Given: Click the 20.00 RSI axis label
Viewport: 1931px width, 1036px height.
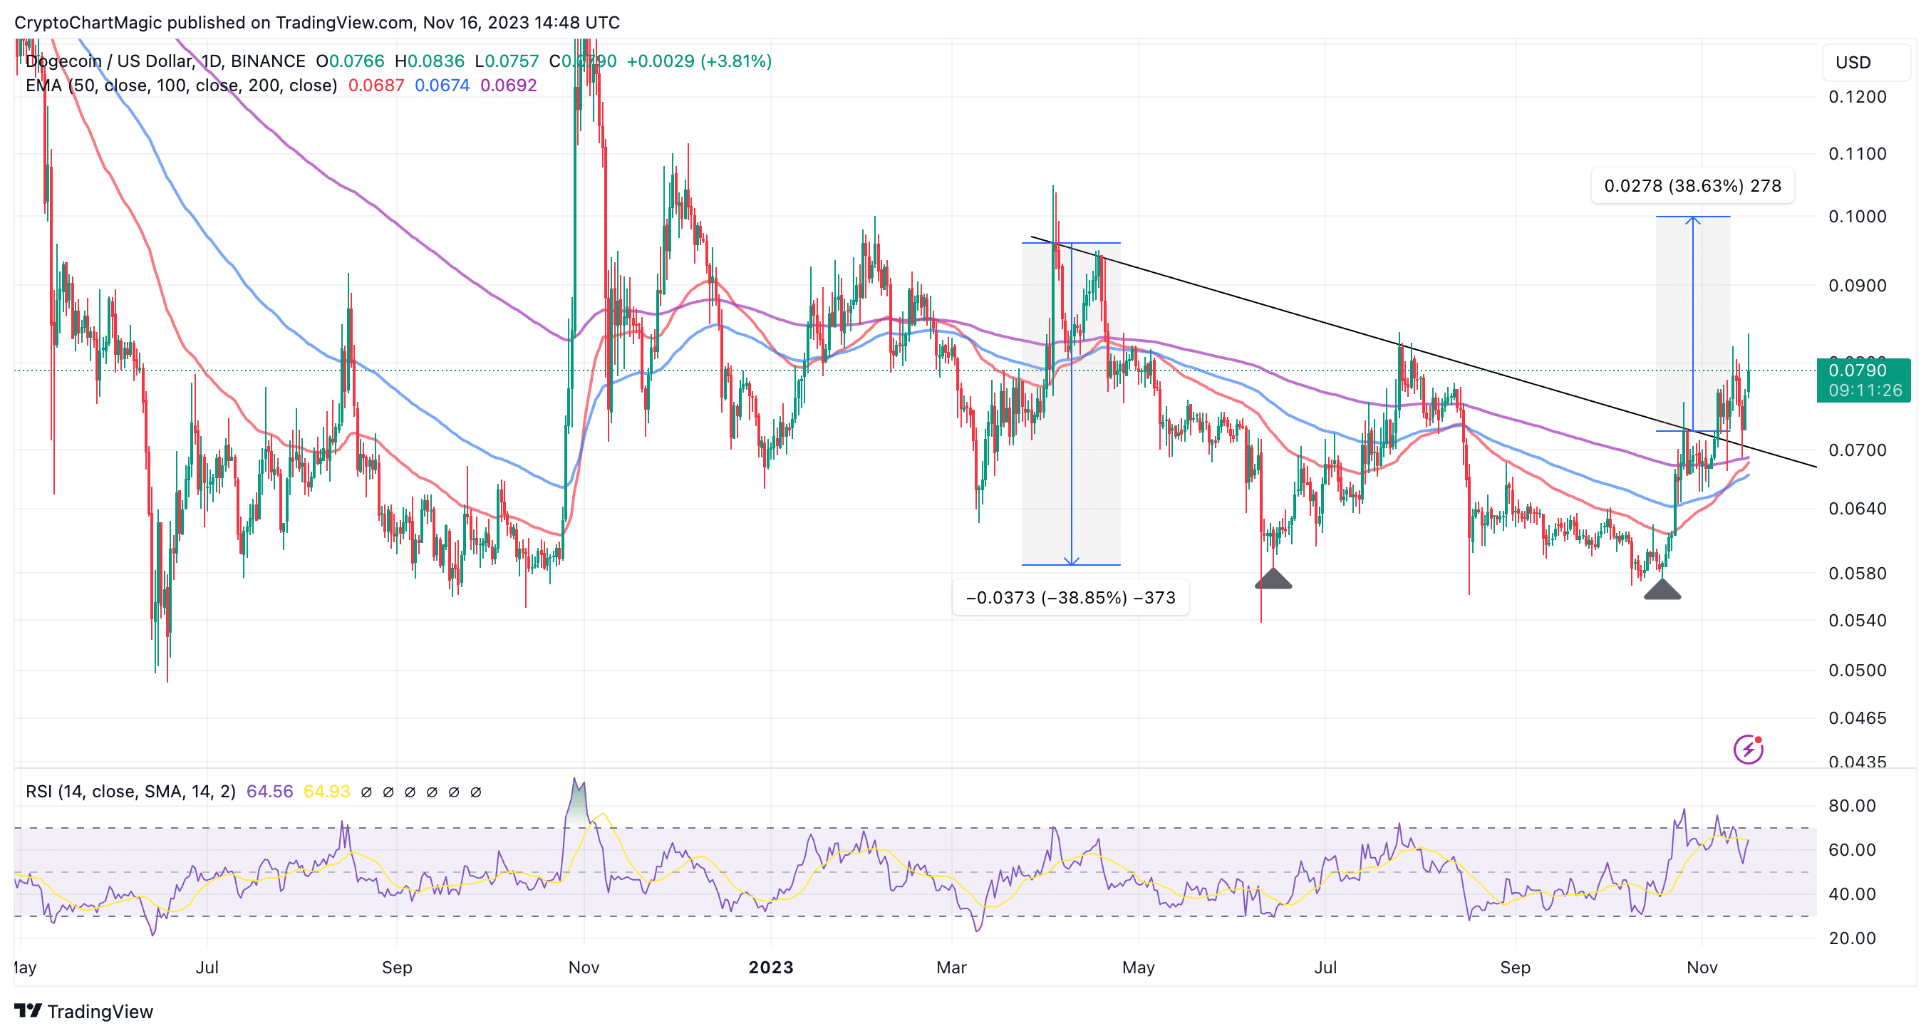Looking at the screenshot, I should [x=1853, y=938].
